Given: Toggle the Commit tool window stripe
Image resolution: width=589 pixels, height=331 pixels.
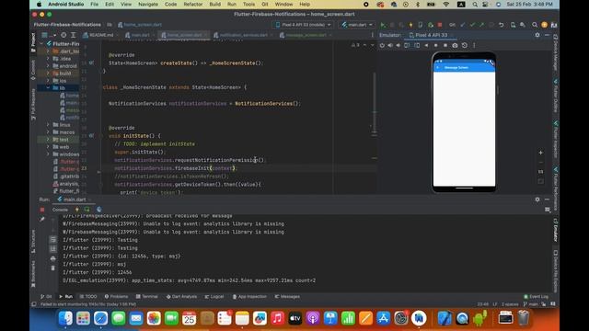Looking at the screenshot, I should 33,70.
